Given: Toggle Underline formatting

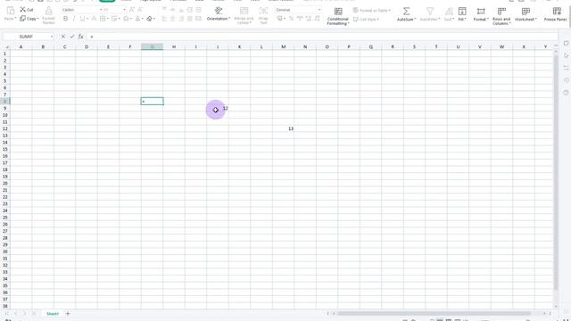Looking at the screenshot, I should tap(82, 18).
